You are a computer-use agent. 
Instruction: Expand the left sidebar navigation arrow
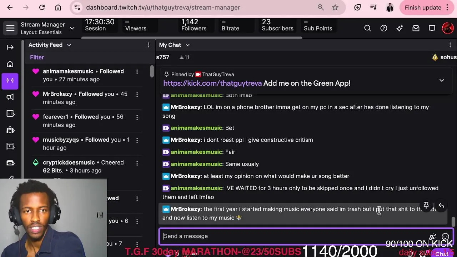click(x=10, y=47)
